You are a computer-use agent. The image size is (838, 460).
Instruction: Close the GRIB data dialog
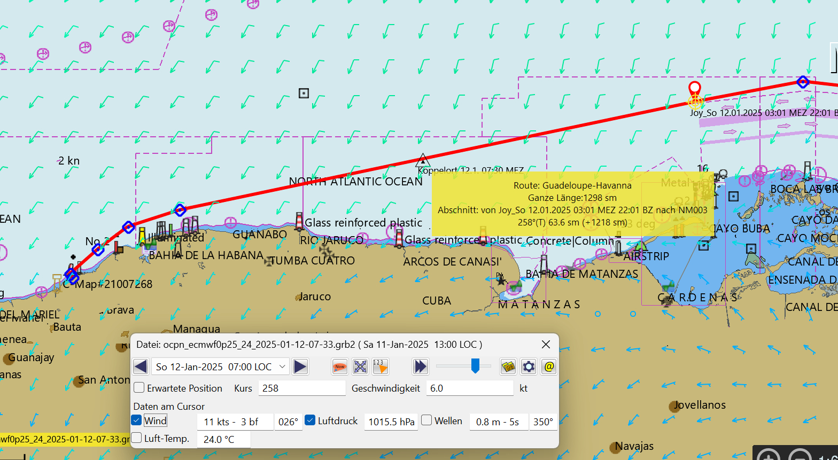[546, 345]
